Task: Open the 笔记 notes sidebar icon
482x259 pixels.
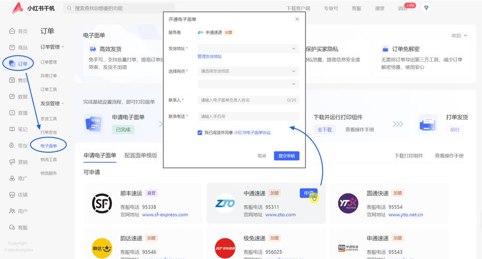Action: pyautogui.click(x=12, y=129)
